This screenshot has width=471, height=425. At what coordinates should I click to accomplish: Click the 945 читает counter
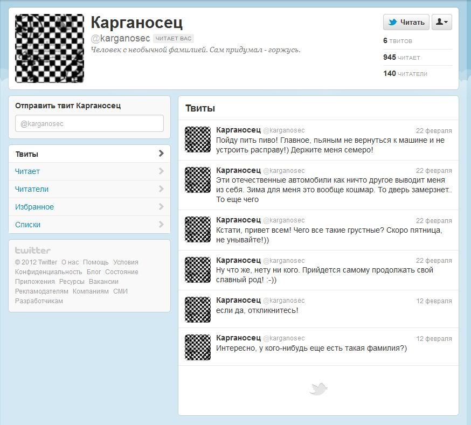point(401,57)
